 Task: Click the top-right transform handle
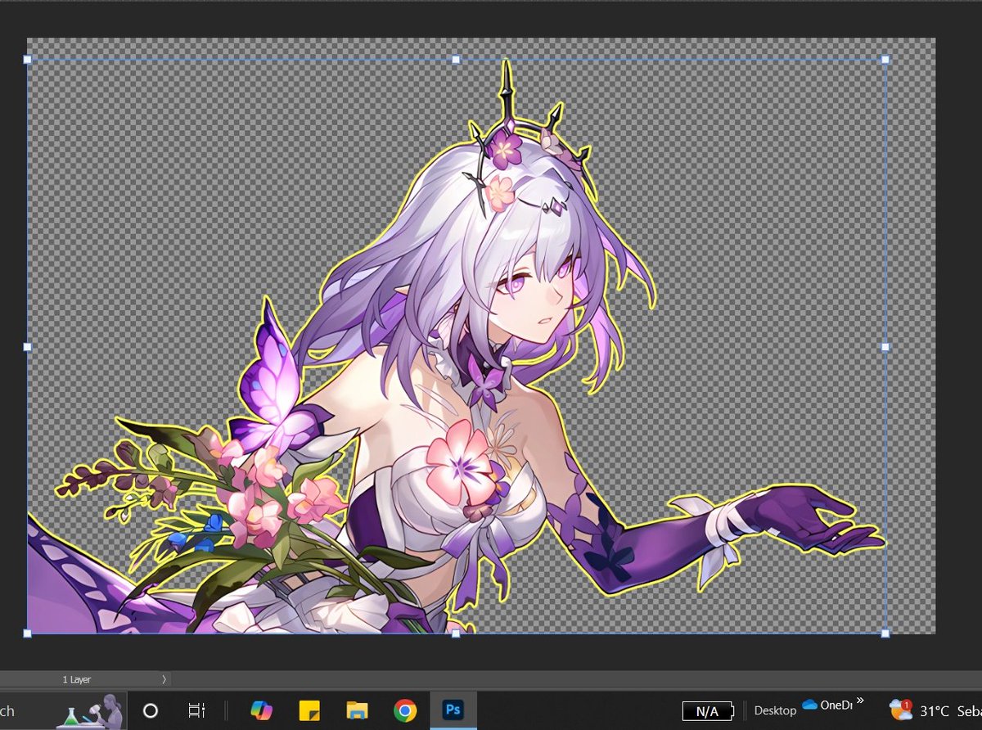pos(885,60)
